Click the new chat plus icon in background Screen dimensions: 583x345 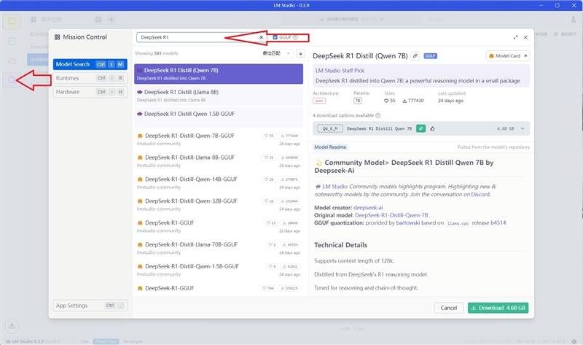point(111,20)
